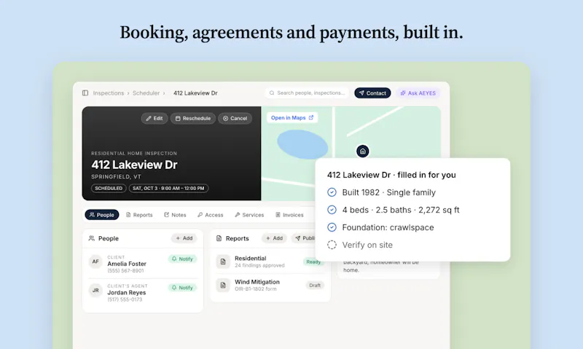
Task: Open the Residential report row
Action: pos(270,262)
